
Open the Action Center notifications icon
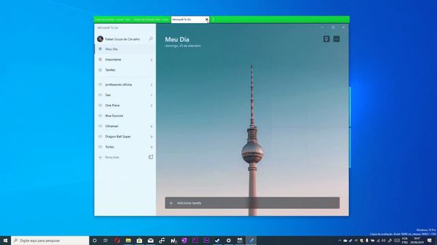pyautogui.click(x=429, y=240)
